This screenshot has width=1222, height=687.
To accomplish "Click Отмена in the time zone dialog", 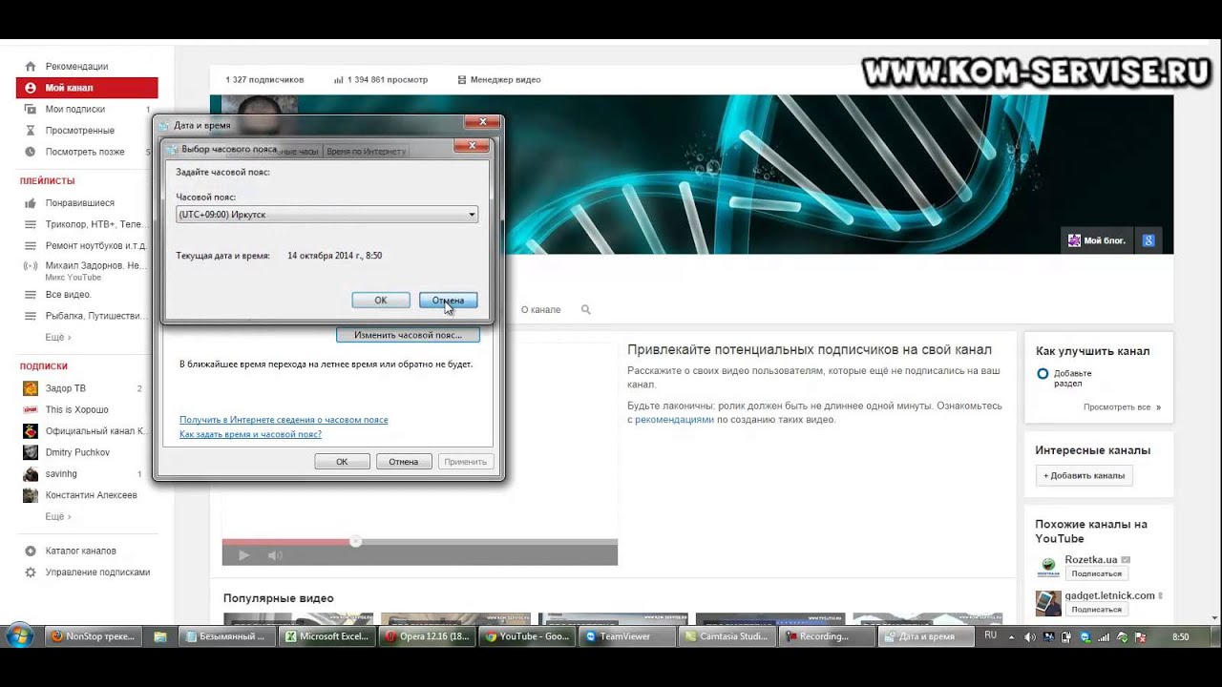I will (x=448, y=301).
